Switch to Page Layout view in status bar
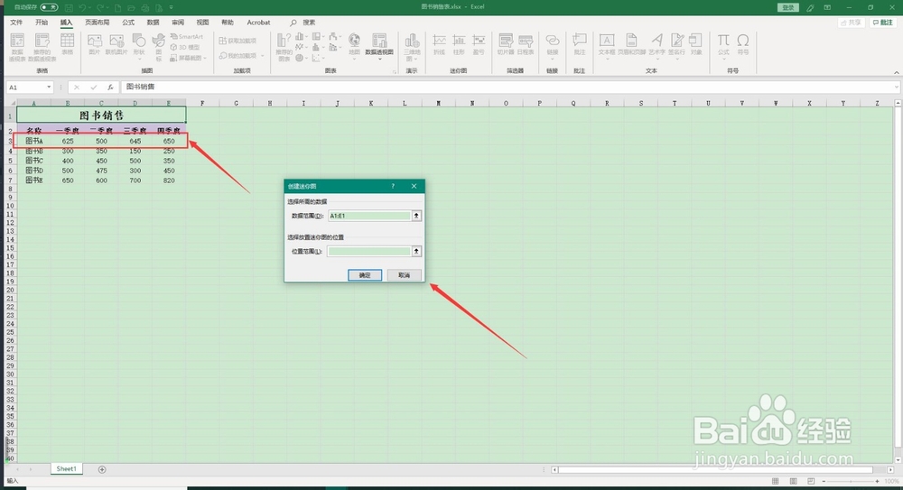 point(793,481)
